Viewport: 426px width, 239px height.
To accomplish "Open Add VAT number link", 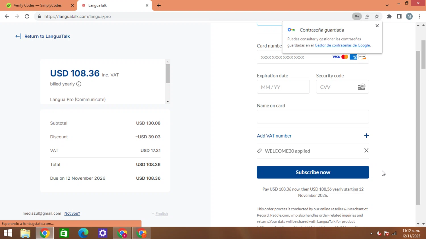I will pyautogui.click(x=274, y=136).
